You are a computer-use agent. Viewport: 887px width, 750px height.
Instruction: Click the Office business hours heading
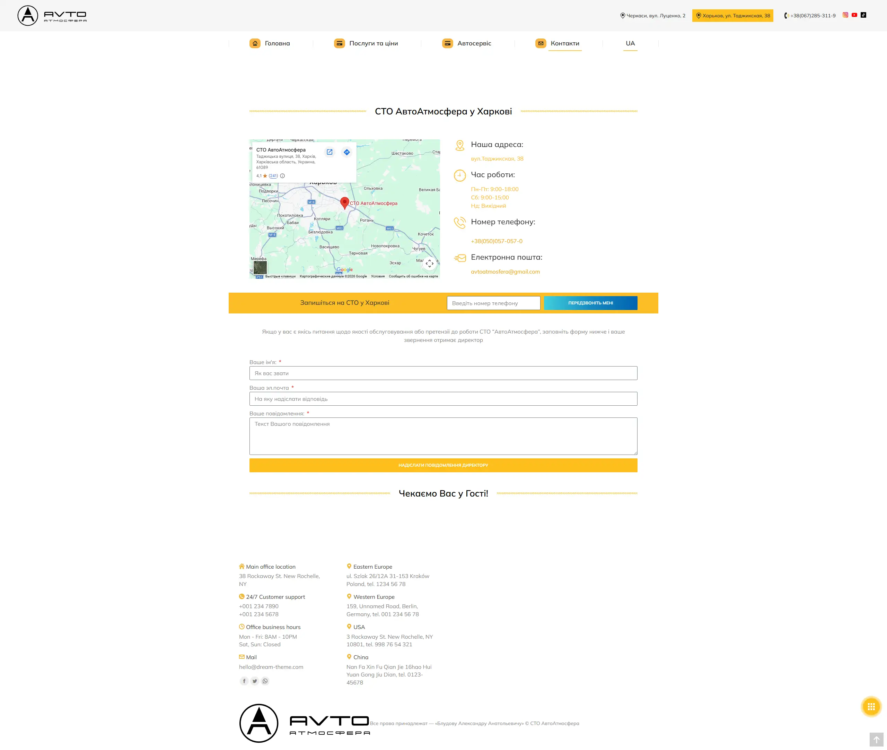click(273, 627)
